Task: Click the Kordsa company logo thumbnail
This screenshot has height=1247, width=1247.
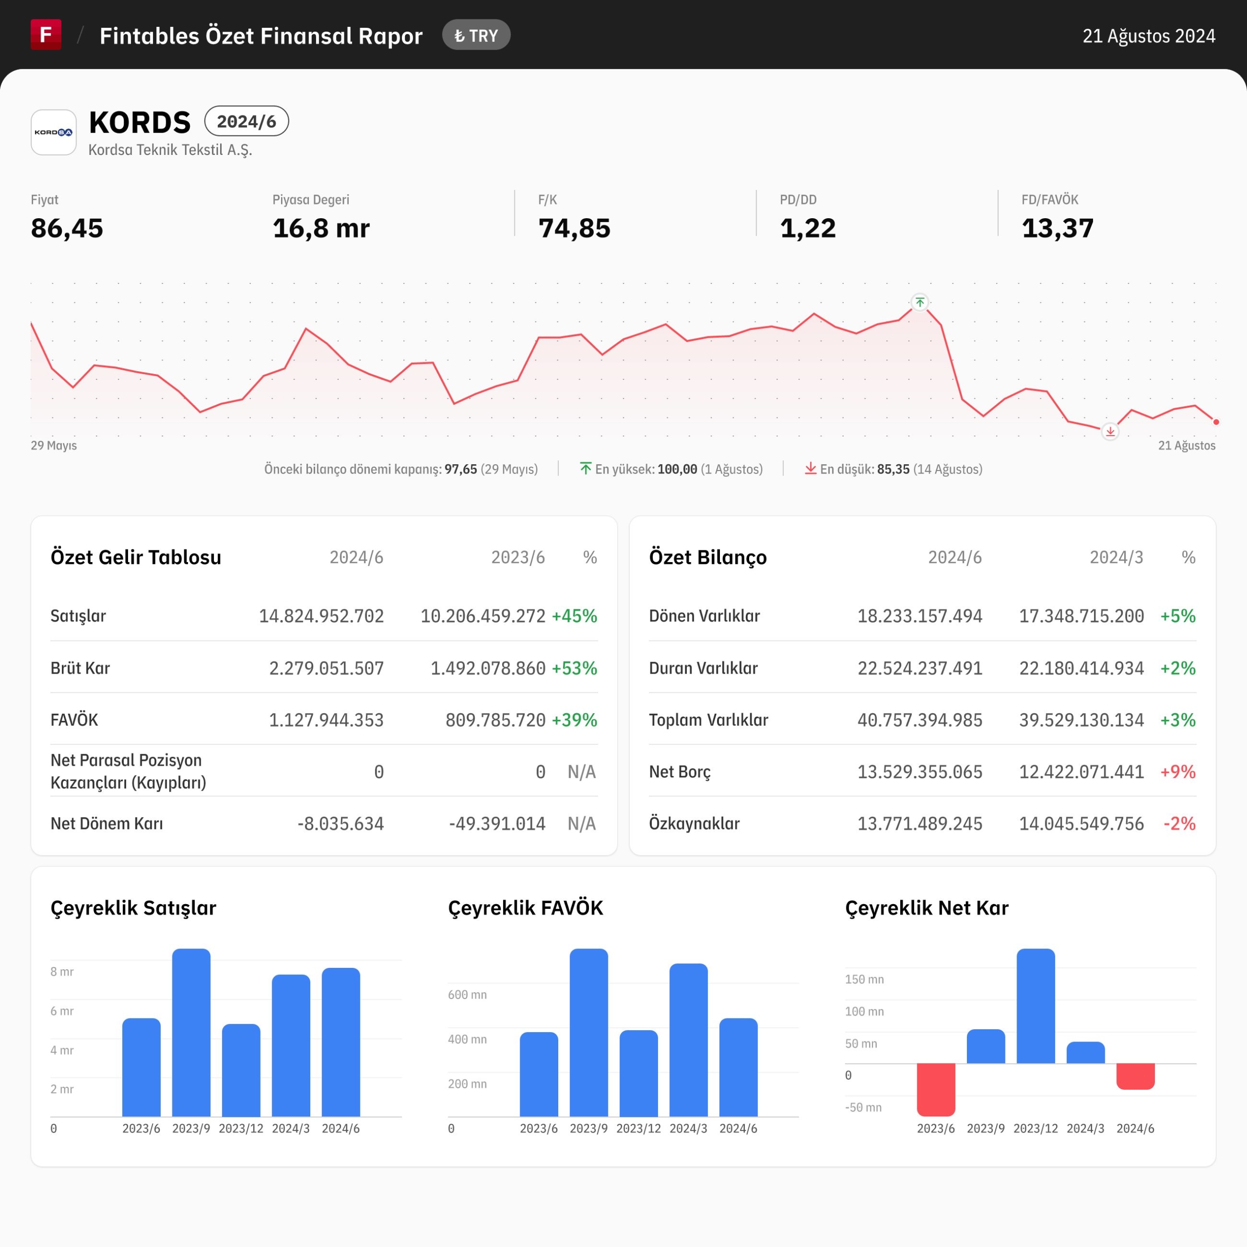Action: (x=54, y=132)
